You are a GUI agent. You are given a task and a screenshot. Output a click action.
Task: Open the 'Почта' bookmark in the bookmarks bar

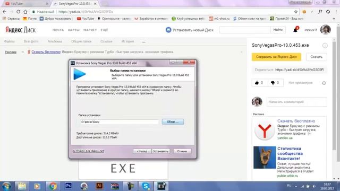30,19
